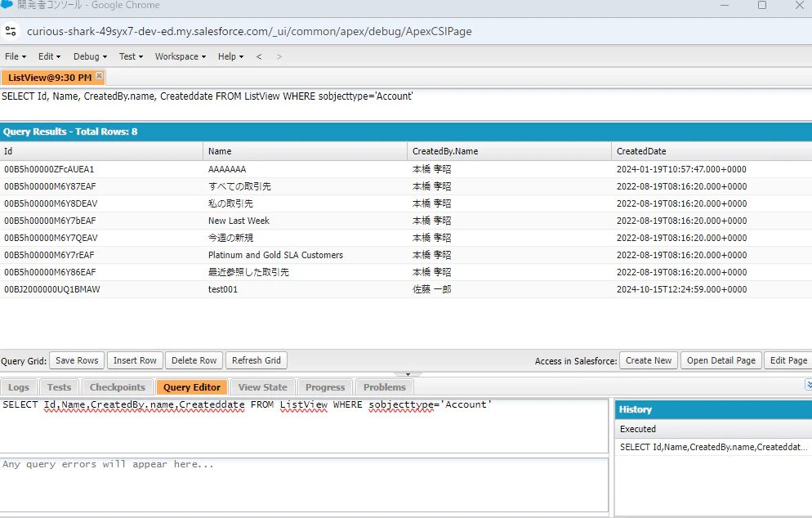Open the File menu
812x518 pixels.
(16, 56)
